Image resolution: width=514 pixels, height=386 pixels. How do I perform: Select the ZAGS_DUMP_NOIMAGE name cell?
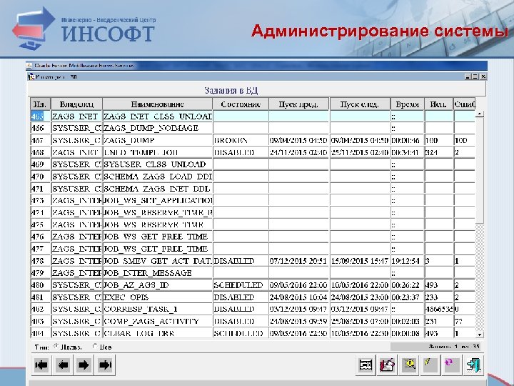tap(158, 128)
